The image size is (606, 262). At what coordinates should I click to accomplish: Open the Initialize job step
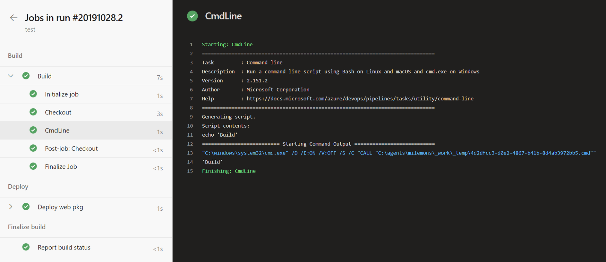pyautogui.click(x=86, y=94)
